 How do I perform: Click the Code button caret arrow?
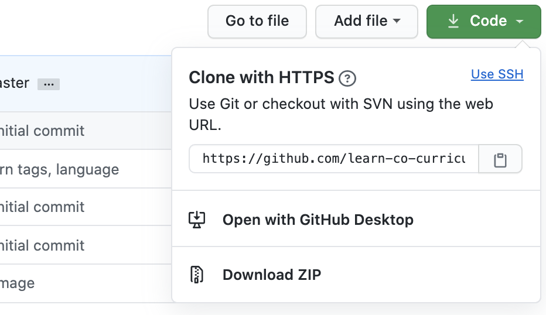pyautogui.click(x=520, y=21)
